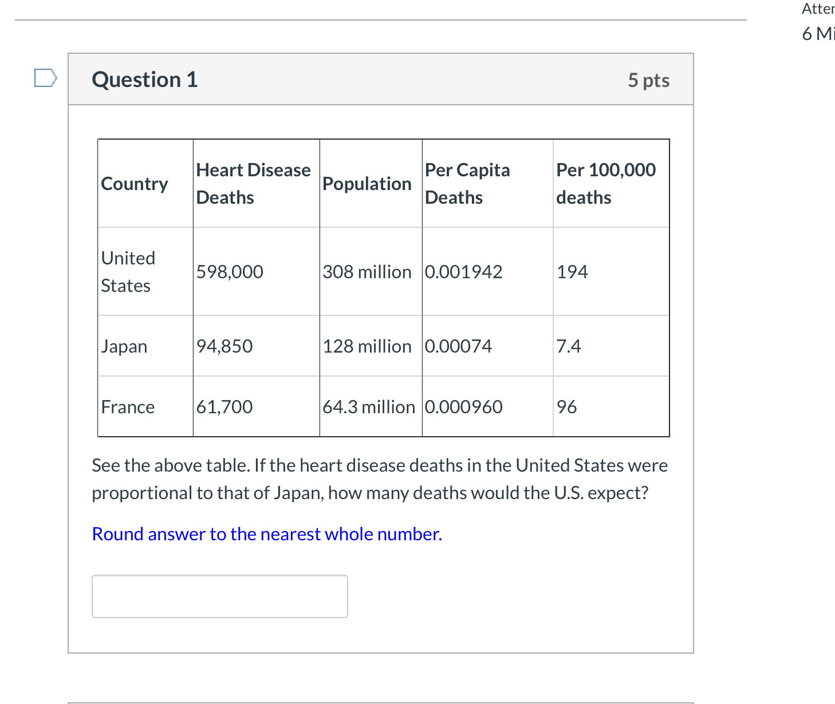Screen dimensions: 835x704
Task: Click the Population column header
Action: pyautogui.click(x=367, y=184)
